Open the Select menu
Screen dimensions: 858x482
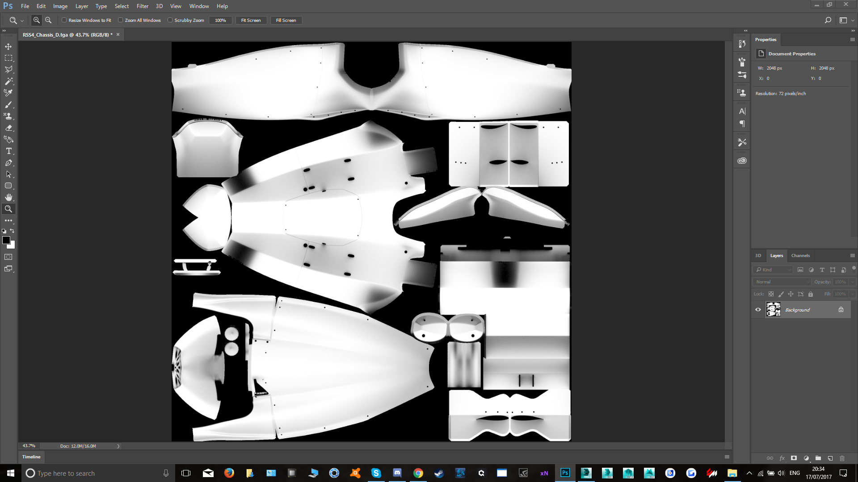pyautogui.click(x=122, y=6)
